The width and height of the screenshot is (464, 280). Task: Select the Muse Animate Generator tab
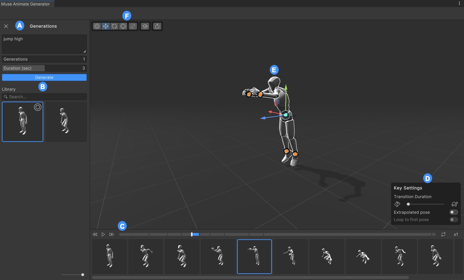point(26,4)
